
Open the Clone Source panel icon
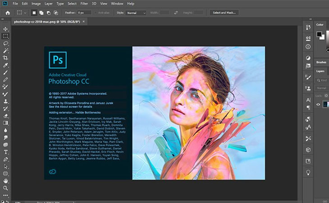pos(308,88)
